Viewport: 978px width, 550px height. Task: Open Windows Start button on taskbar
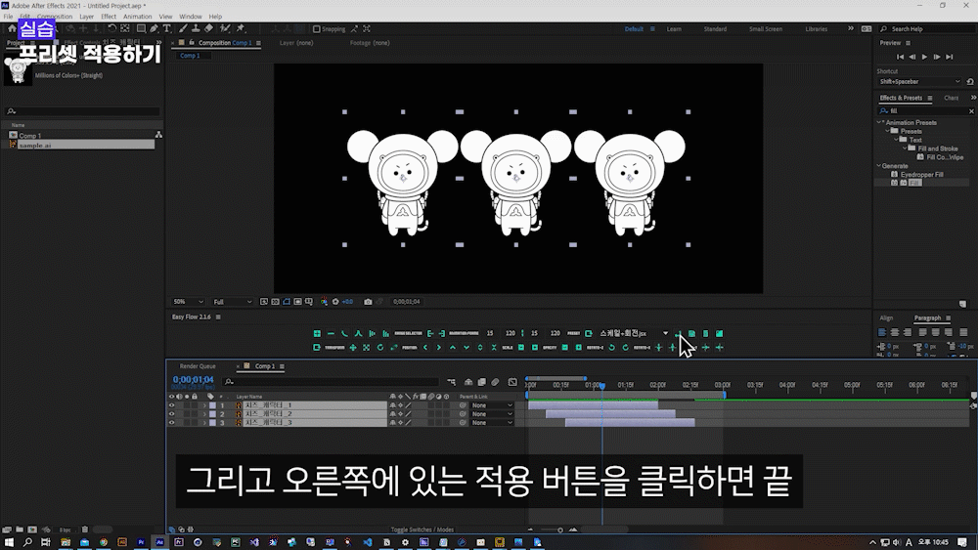coord(9,542)
